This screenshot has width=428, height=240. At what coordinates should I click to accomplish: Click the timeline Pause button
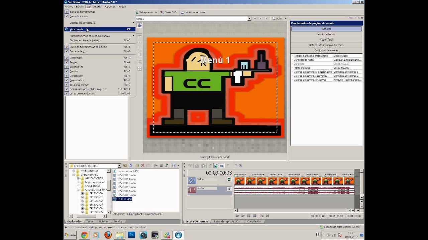(x=249, y=216)
